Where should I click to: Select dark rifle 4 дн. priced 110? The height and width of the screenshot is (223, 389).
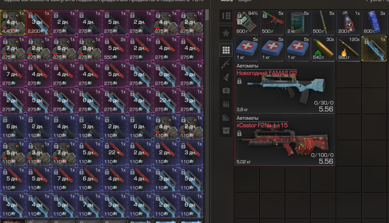(x=64, y=127)
